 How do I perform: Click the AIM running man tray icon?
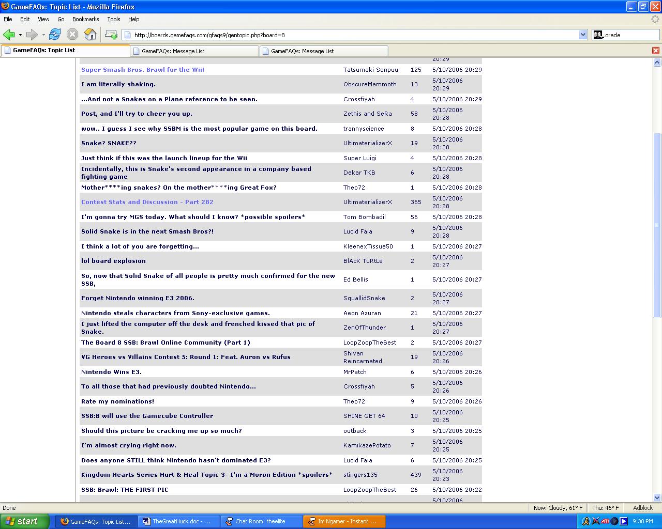point(586,521)
